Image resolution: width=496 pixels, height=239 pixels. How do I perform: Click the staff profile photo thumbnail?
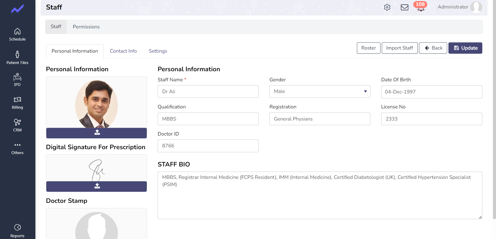[96, 104]
